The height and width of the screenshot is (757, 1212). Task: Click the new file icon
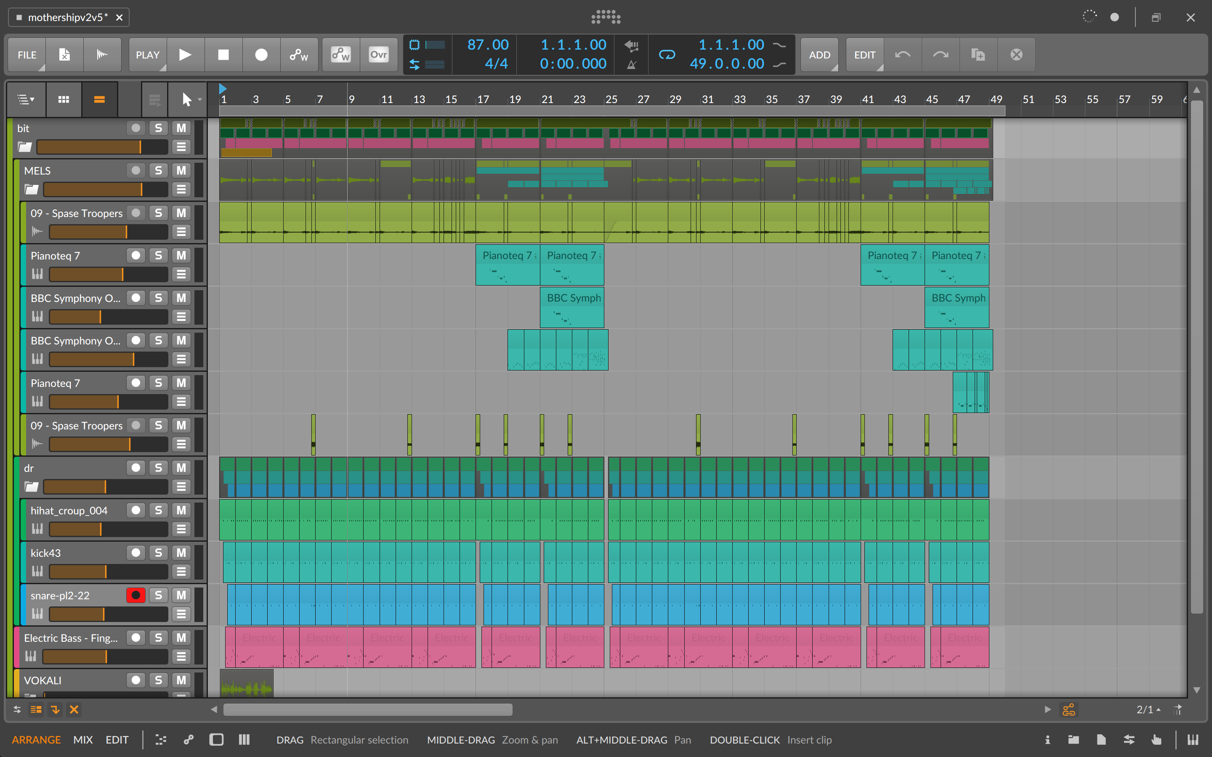pyautogui.click(x=65, y=55)
